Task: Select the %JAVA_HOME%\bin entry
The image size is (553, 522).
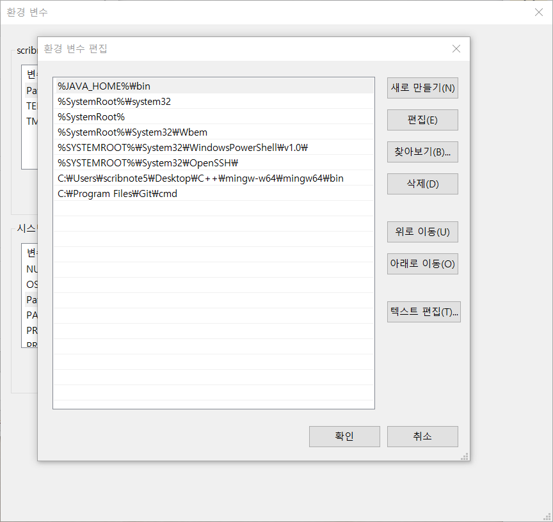Action: pos(104,86)
